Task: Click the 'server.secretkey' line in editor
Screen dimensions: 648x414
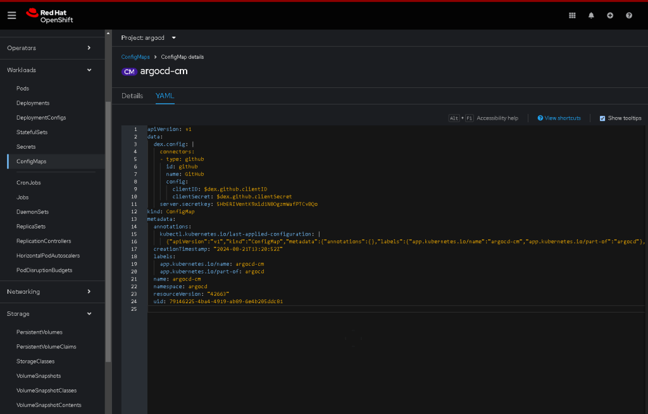Action: (239, 204)
